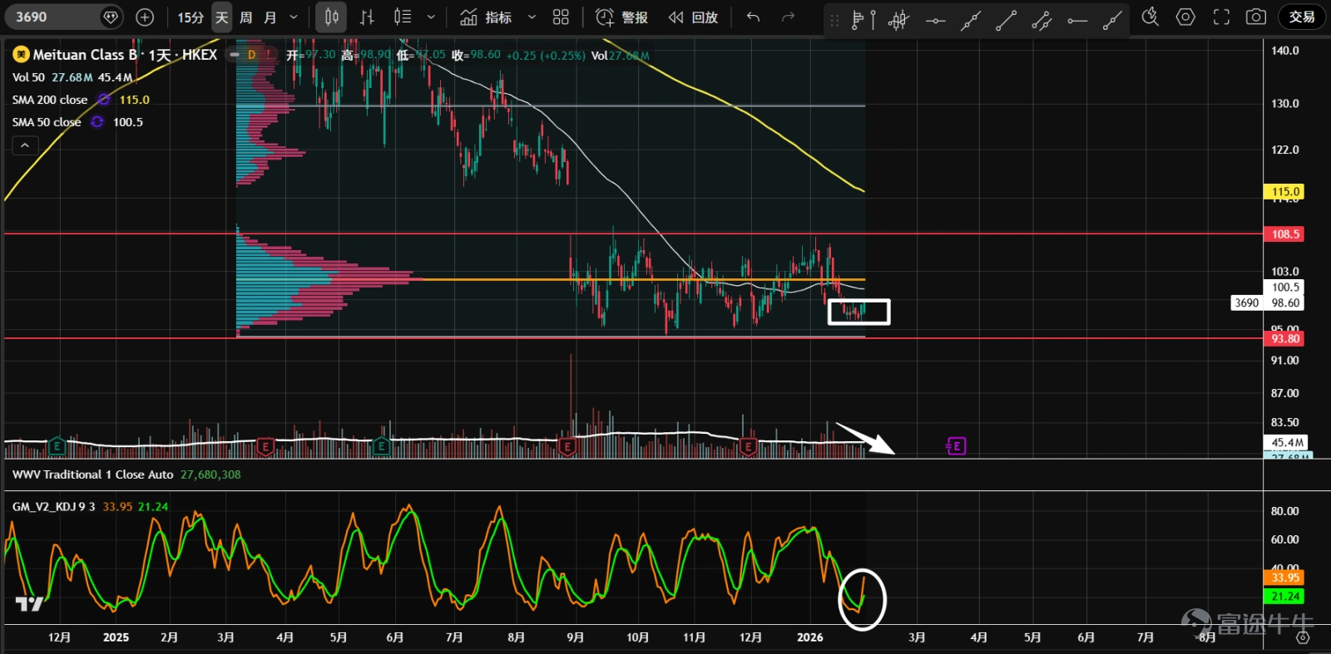Select the volume candles chart style icon
This screenshot has height=654, width=1331.
pyautogui.click(x=403, y=17)
